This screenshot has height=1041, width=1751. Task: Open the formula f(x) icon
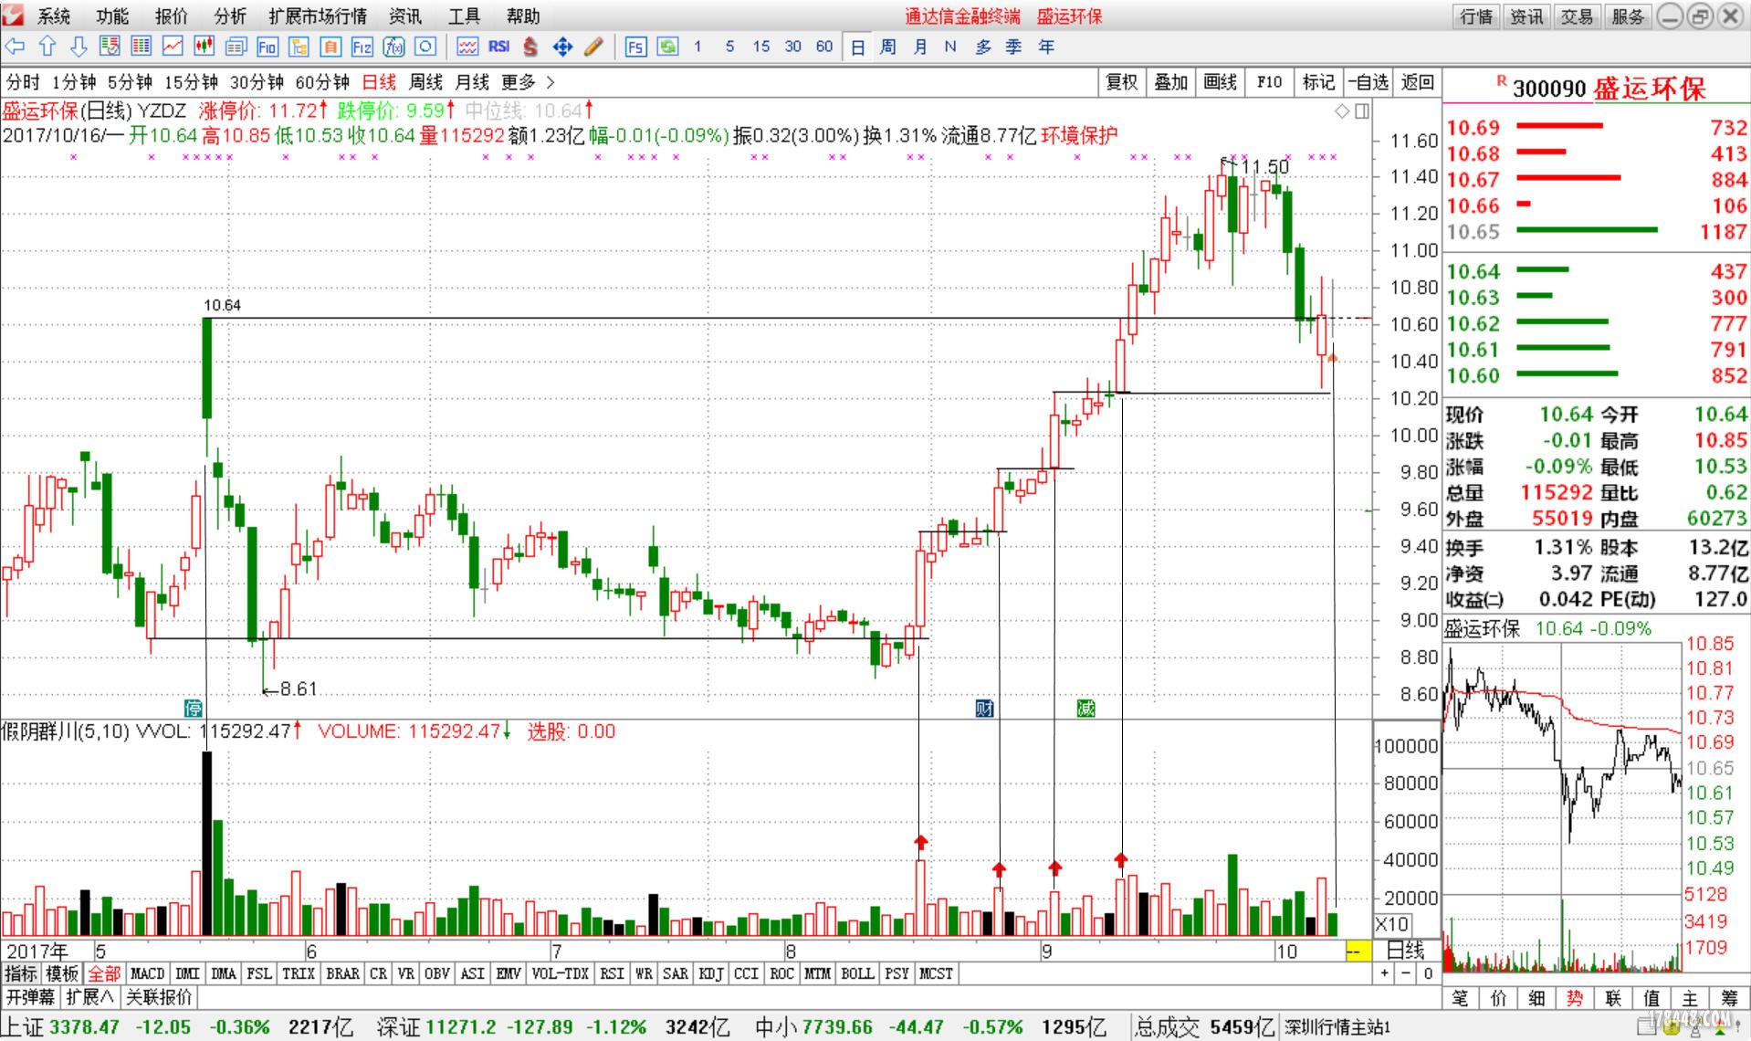[x=394, y=47]
